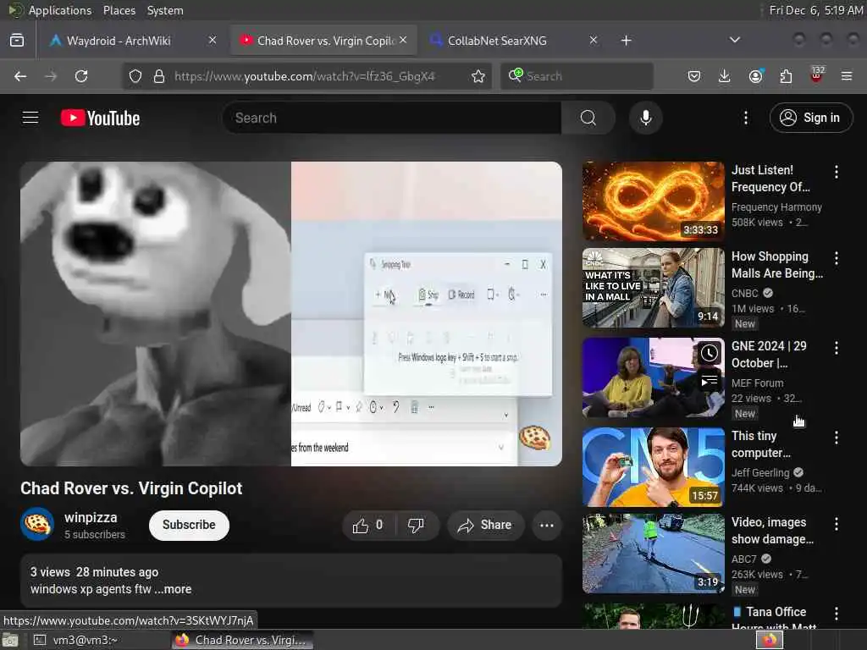This screenshot has width=867, height=650.
Task: Select Chad Rover Firefox taskbar entry
Action: (242, 640)
